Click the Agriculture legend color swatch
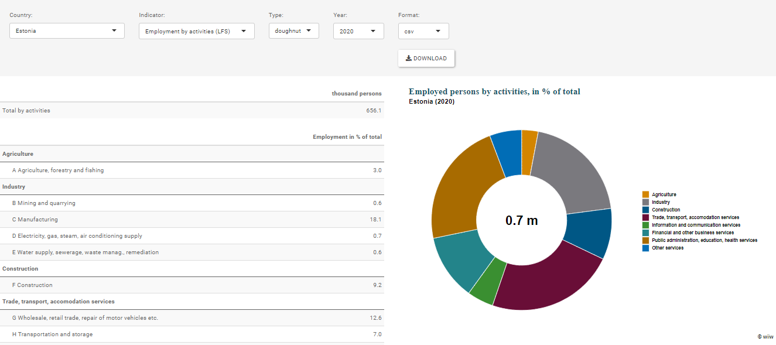 tap(645, 194)
